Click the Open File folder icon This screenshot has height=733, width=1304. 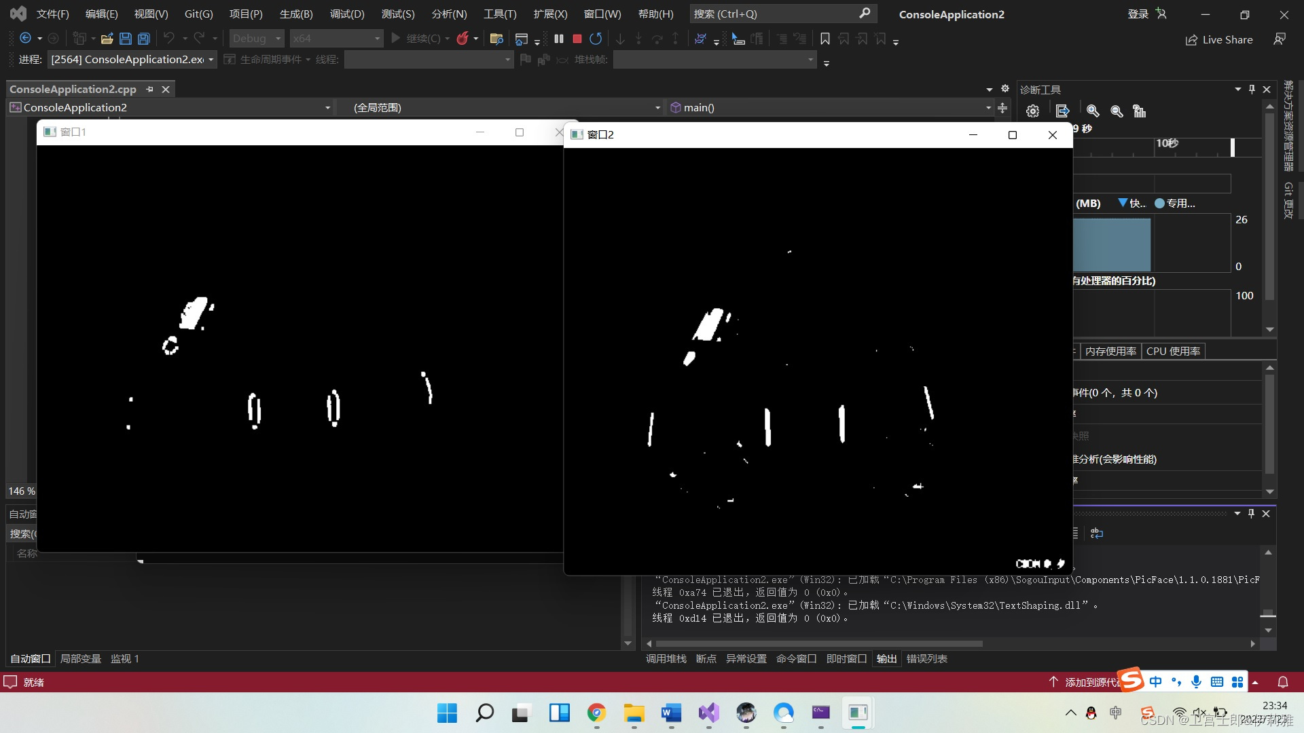point(107,39)
